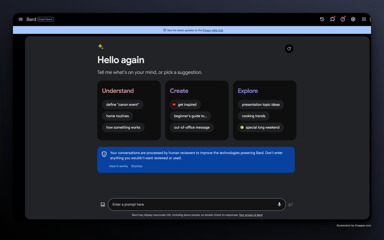The width and height of the screenshot is (384, 240).
Task: Select the out-of-office message suggestion
Action: point(192,128)
